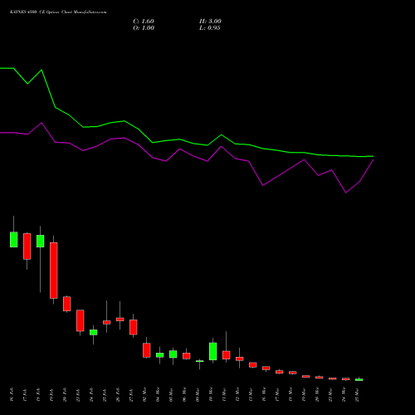
Task: Click the 16 Feb date label
Action: [x=12, y=394]
